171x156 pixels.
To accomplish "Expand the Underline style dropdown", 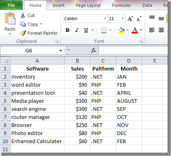I will [x=92, y=30].
